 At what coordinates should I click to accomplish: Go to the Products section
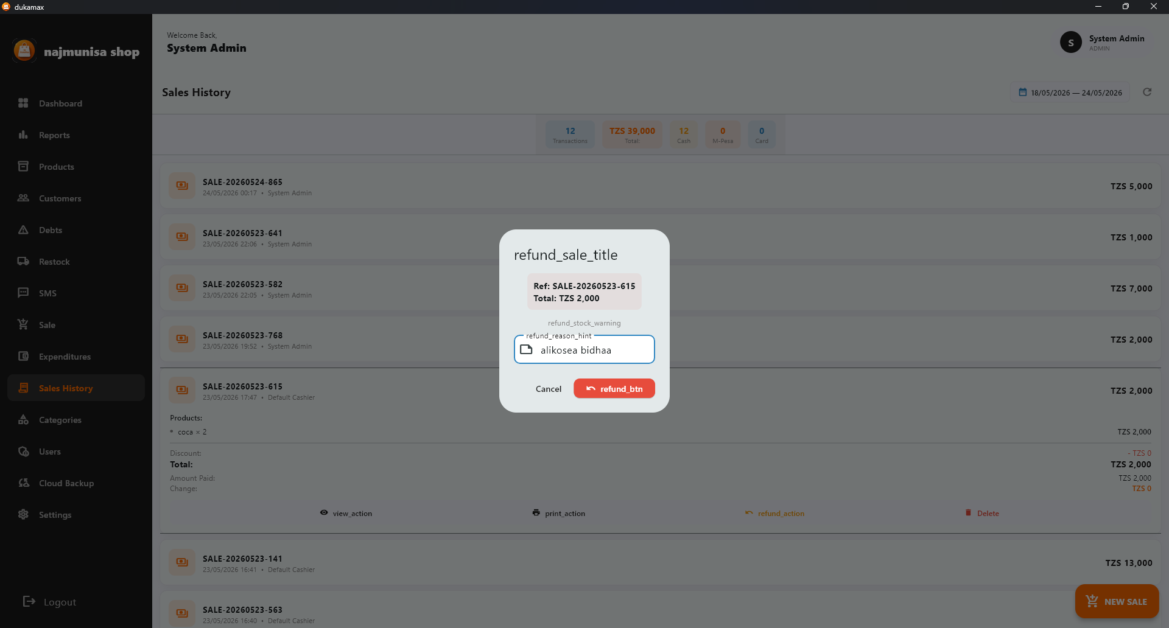(76, 167)
